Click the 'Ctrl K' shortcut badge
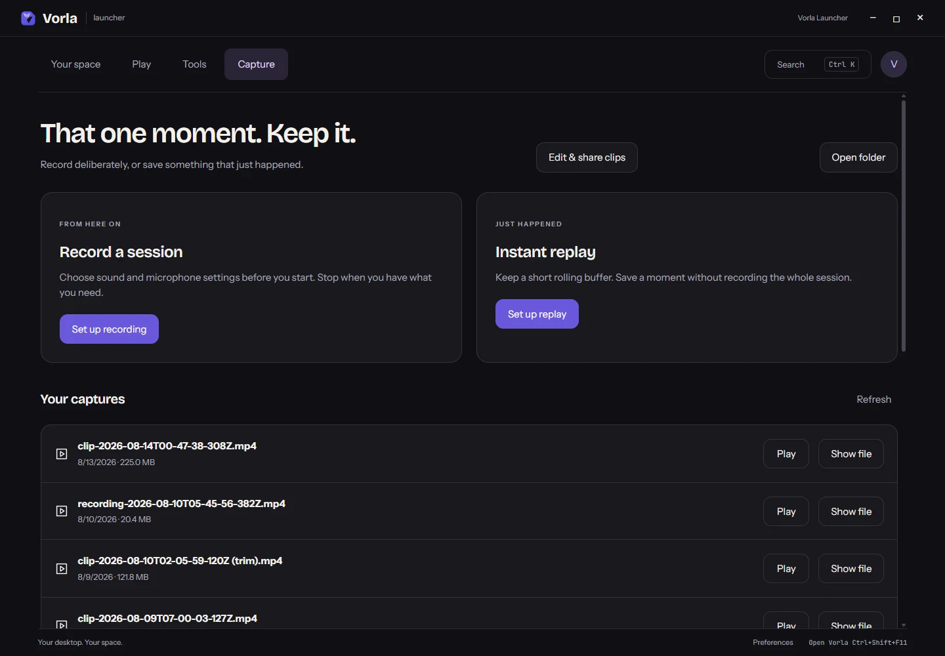945x656 pixels. 841,64
